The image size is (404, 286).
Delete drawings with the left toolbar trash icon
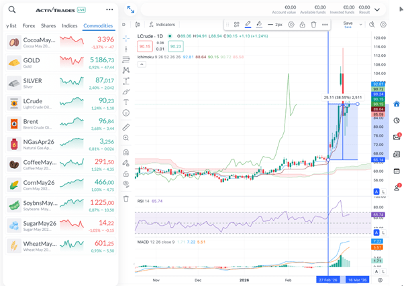coord(126,199)
